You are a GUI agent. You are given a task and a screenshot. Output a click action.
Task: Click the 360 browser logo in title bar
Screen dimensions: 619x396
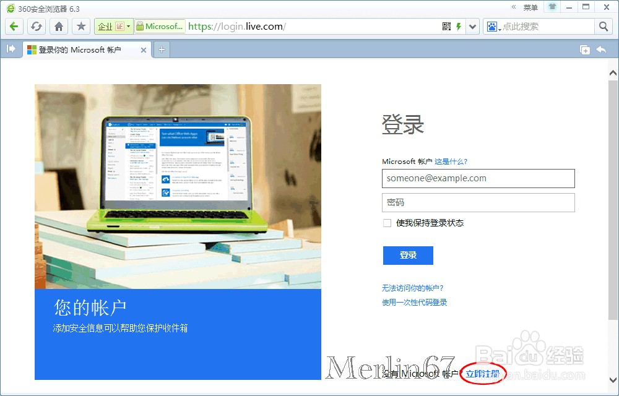point(11,8)
